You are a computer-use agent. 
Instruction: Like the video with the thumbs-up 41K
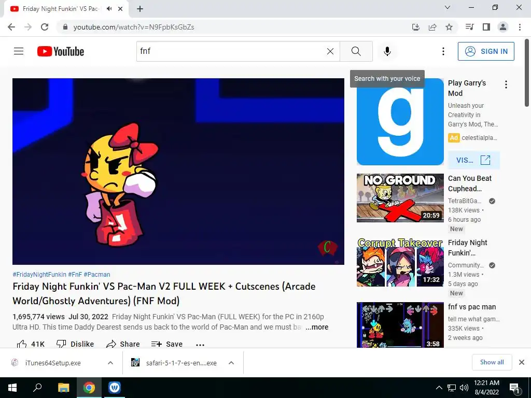(31, 344)
